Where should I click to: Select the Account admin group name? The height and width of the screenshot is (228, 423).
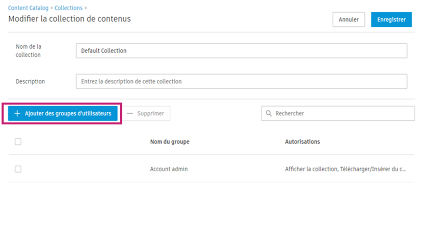tap(169, 169)
